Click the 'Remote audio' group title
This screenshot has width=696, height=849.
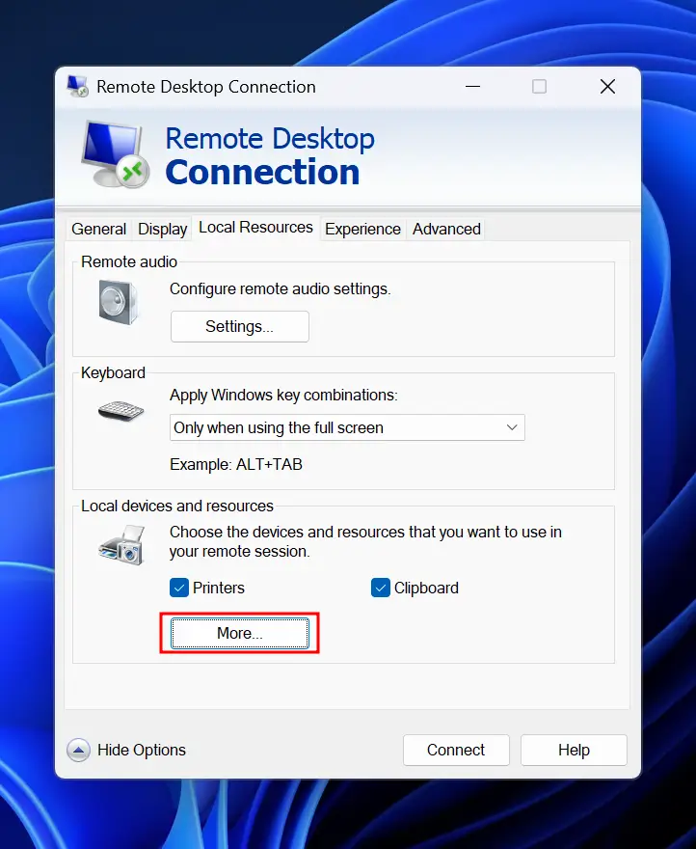point(129,261)
